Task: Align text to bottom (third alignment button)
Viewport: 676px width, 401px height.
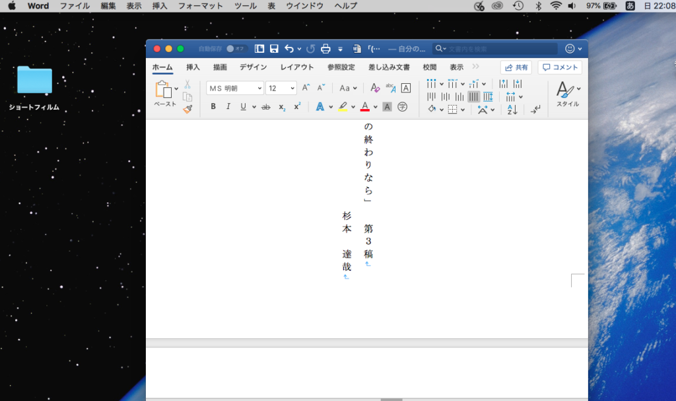Action: tap(459, 96)
